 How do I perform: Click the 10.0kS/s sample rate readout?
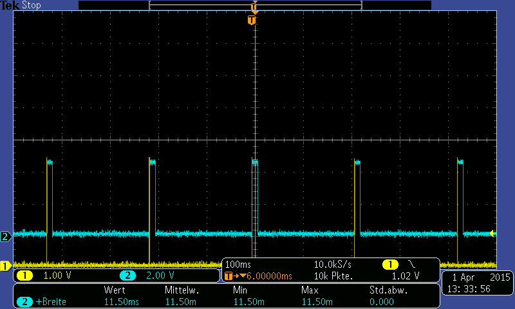(332, 265)
